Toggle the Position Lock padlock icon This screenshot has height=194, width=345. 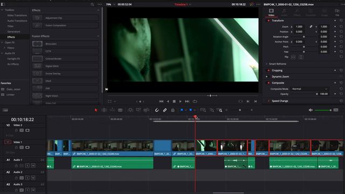point(172,110)
